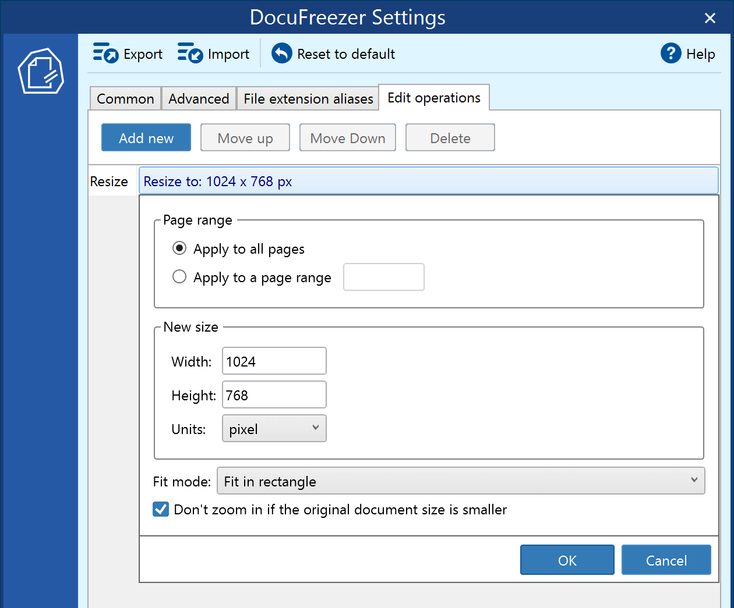The height and width of the screenshot is (608, 734).
Task: Click Cancel to discard changes
Action: pos(666,560)
